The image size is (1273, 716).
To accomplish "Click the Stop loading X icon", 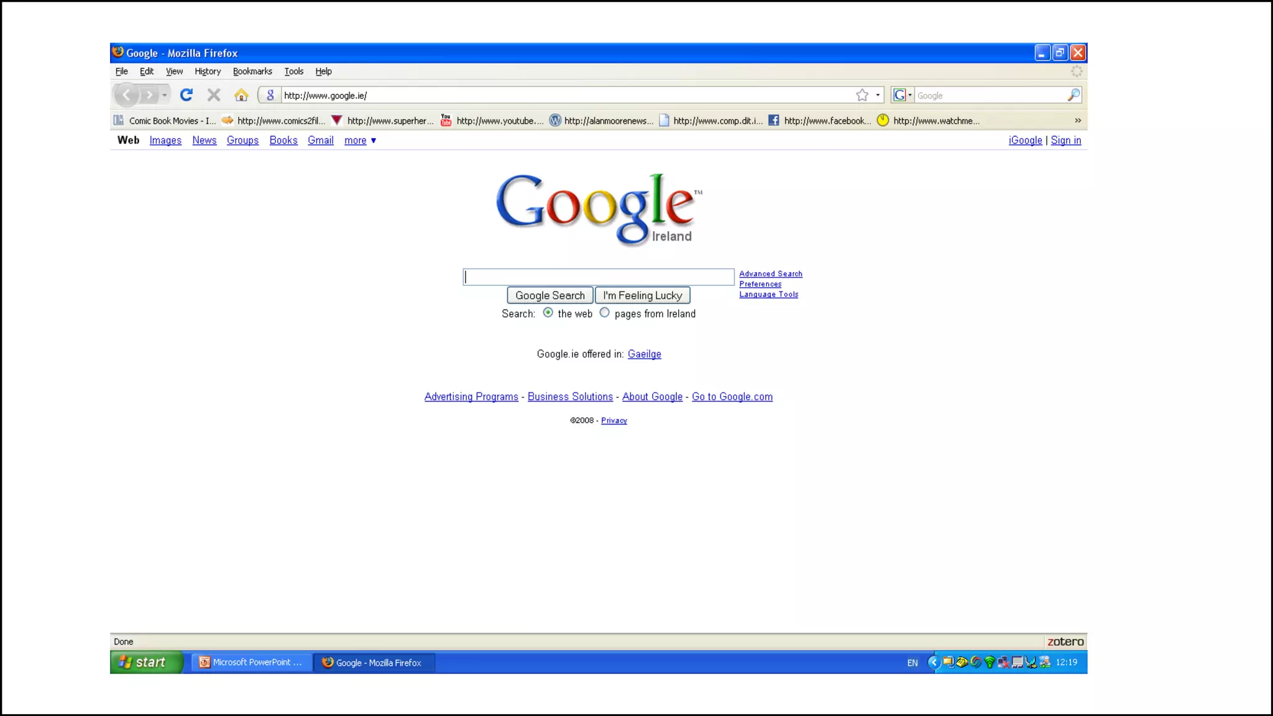I will point(214,95).
